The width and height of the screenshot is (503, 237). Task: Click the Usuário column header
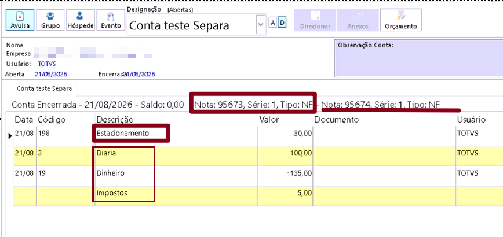(x=471, y=120)
